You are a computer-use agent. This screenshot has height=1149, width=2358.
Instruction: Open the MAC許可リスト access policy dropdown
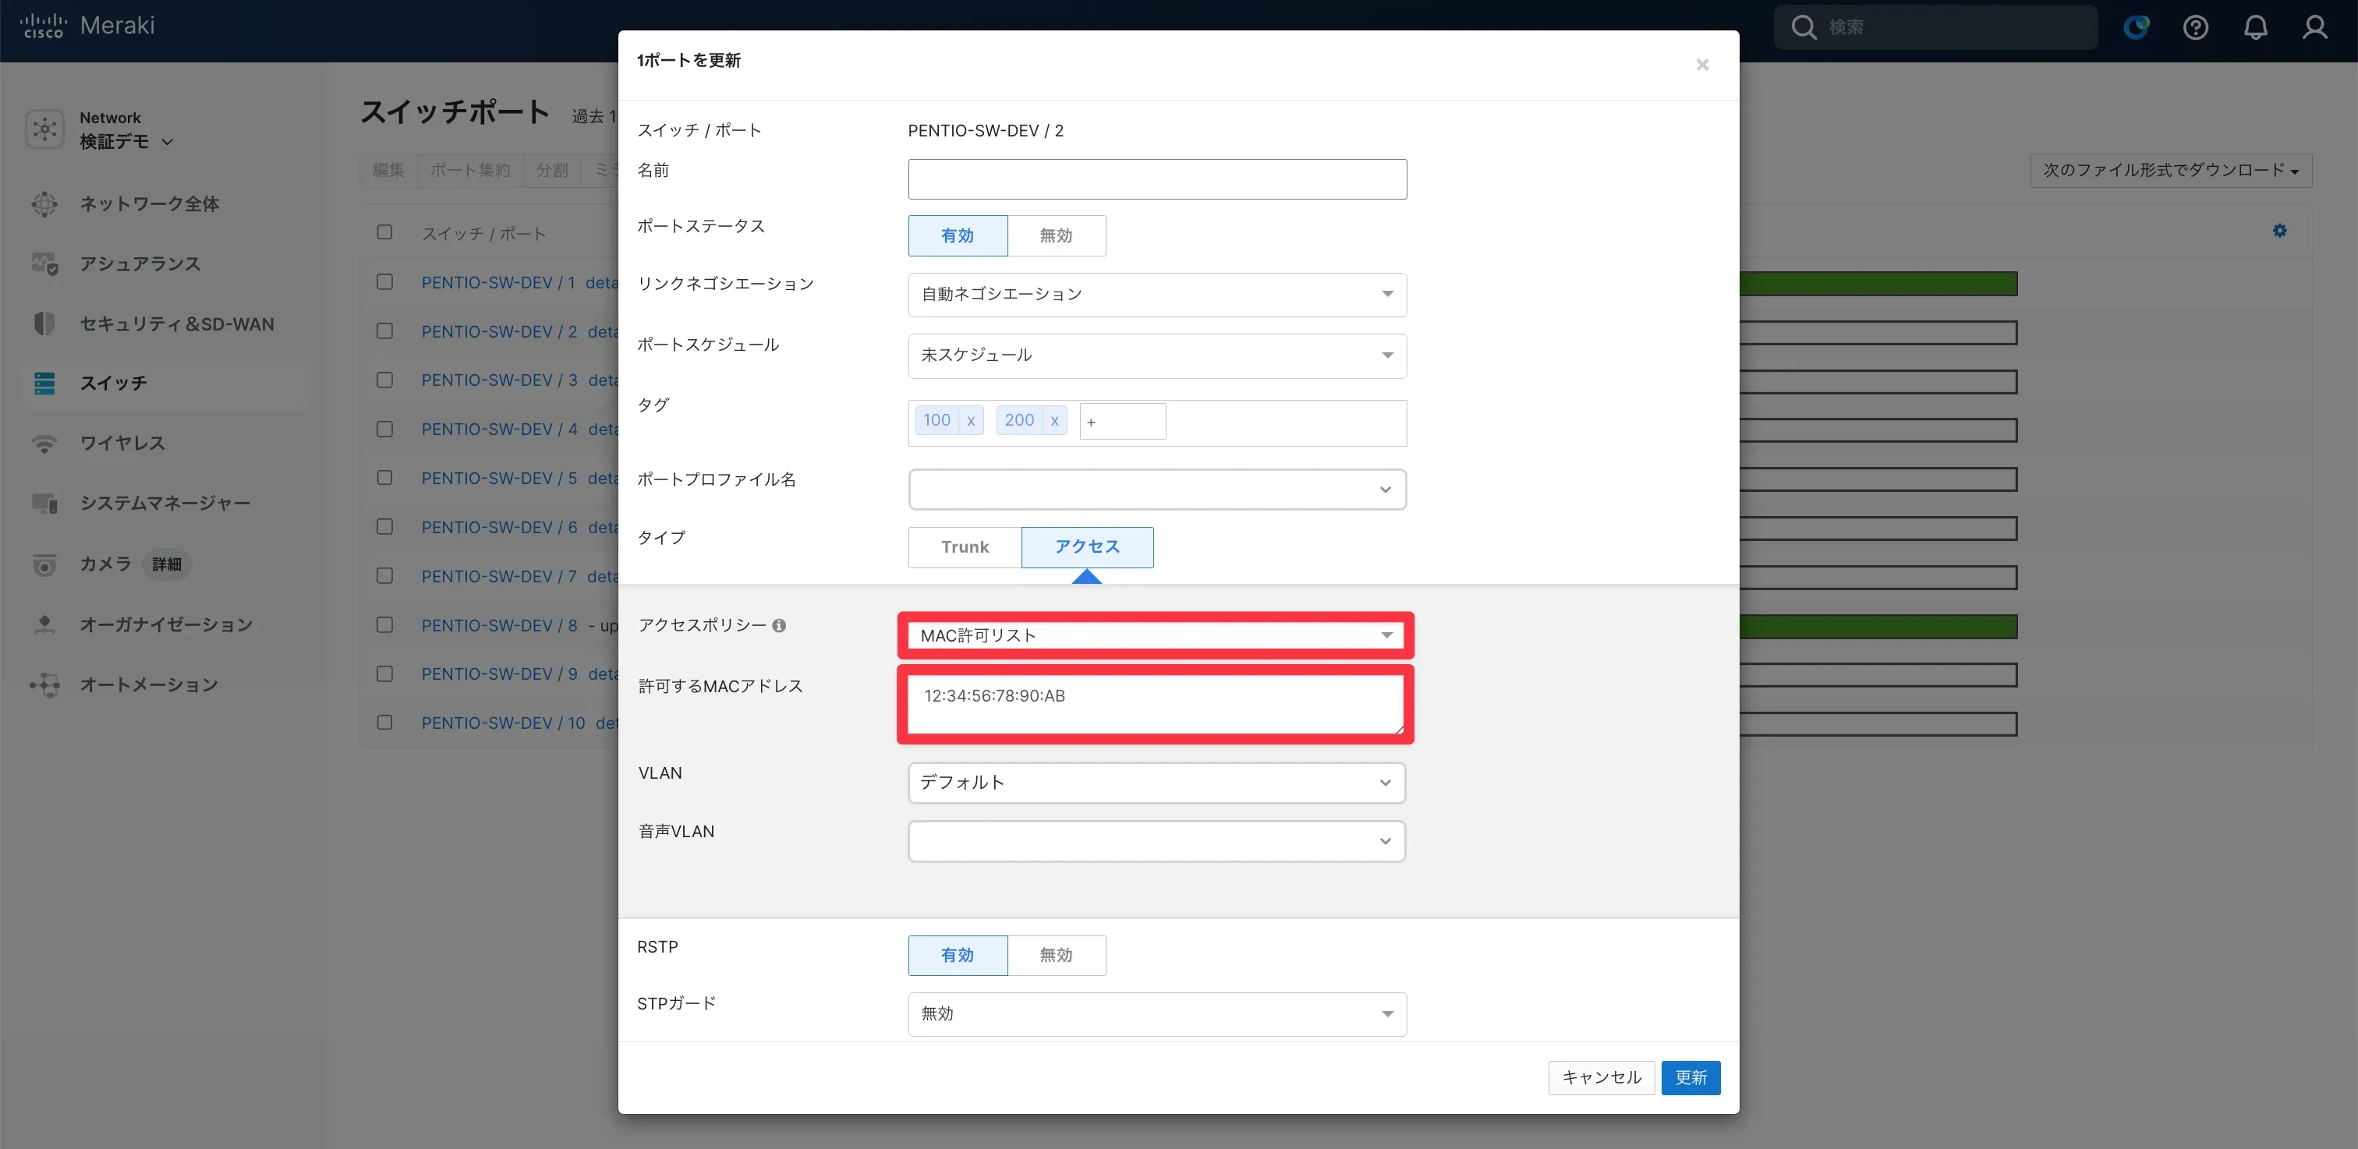click(1155, 635)
